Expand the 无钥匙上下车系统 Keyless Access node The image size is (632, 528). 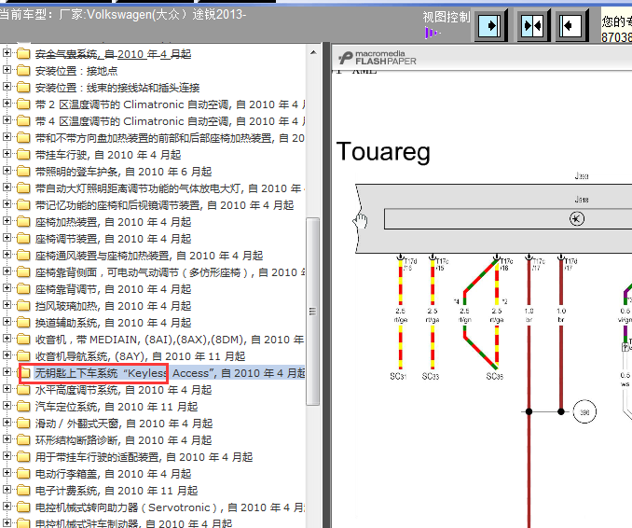pyautogui.click(x=7, y=372)
